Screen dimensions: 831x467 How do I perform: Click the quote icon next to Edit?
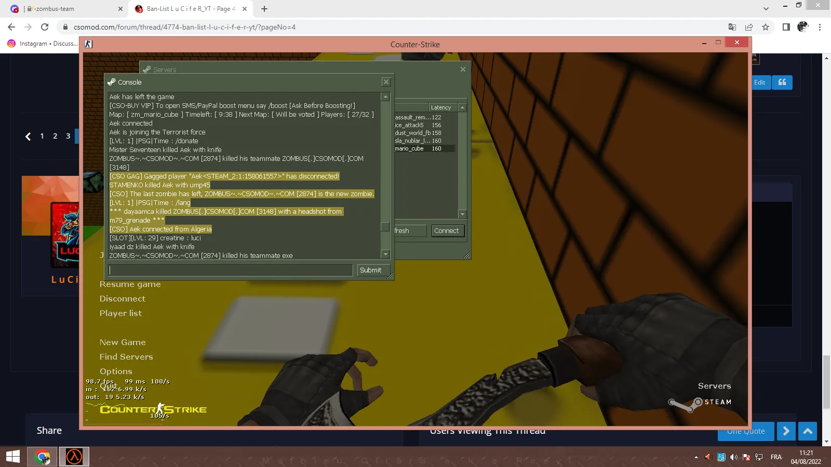782,82
